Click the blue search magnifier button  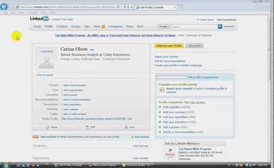(220, 27)
